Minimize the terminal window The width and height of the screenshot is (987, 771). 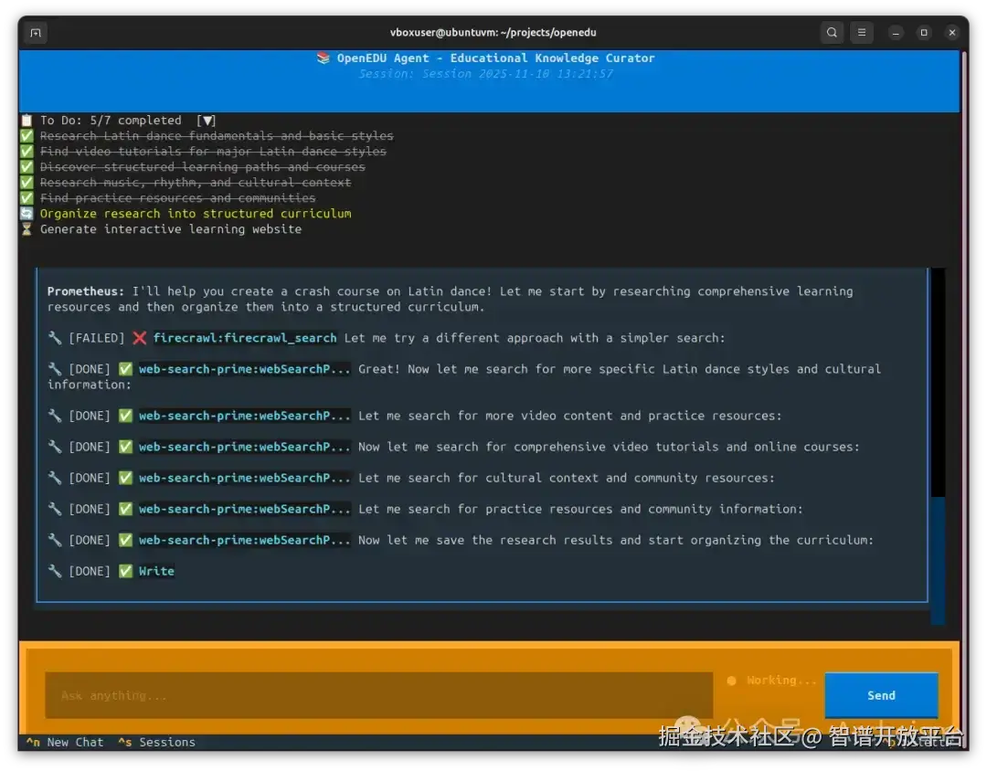click(896, 33)
